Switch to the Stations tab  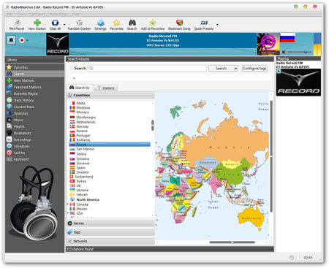pos(106,88)
